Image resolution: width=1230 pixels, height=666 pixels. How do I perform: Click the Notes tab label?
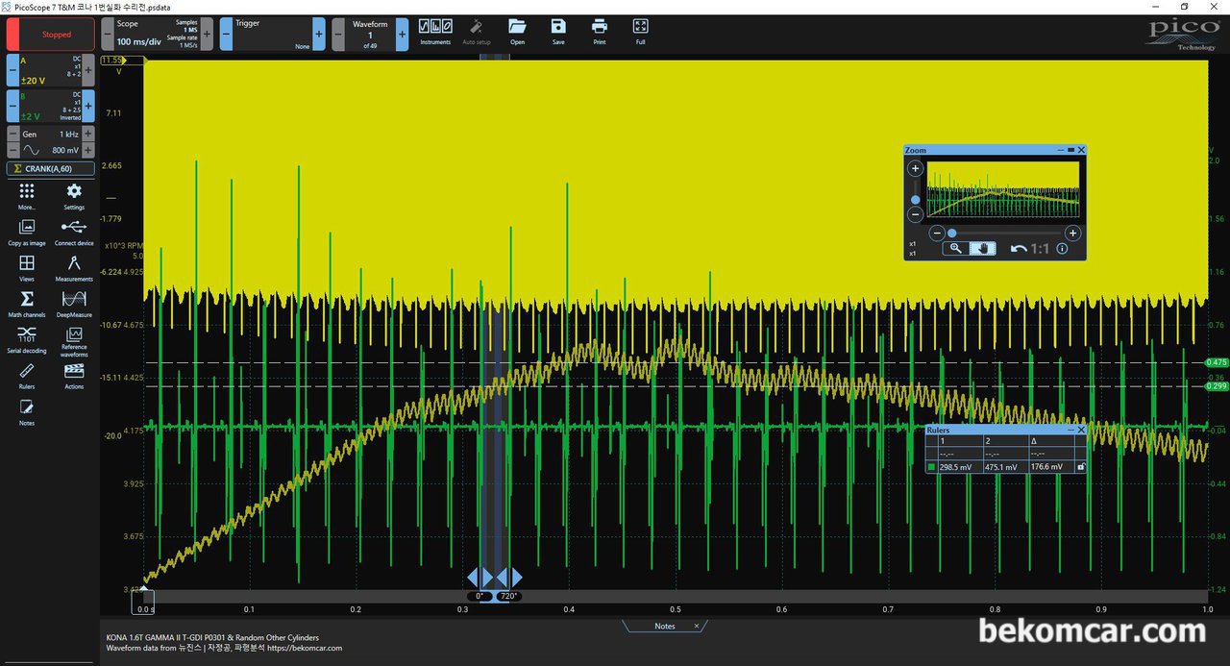(x=665, y=626)
